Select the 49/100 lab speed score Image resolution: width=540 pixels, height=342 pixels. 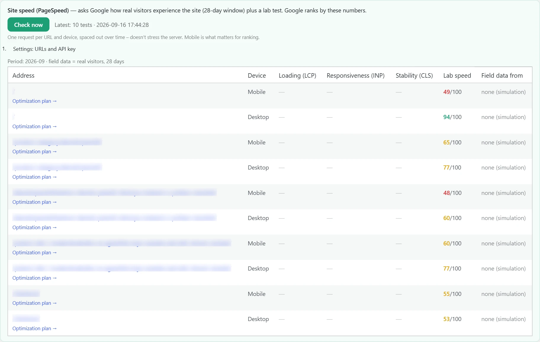(452, 92)
